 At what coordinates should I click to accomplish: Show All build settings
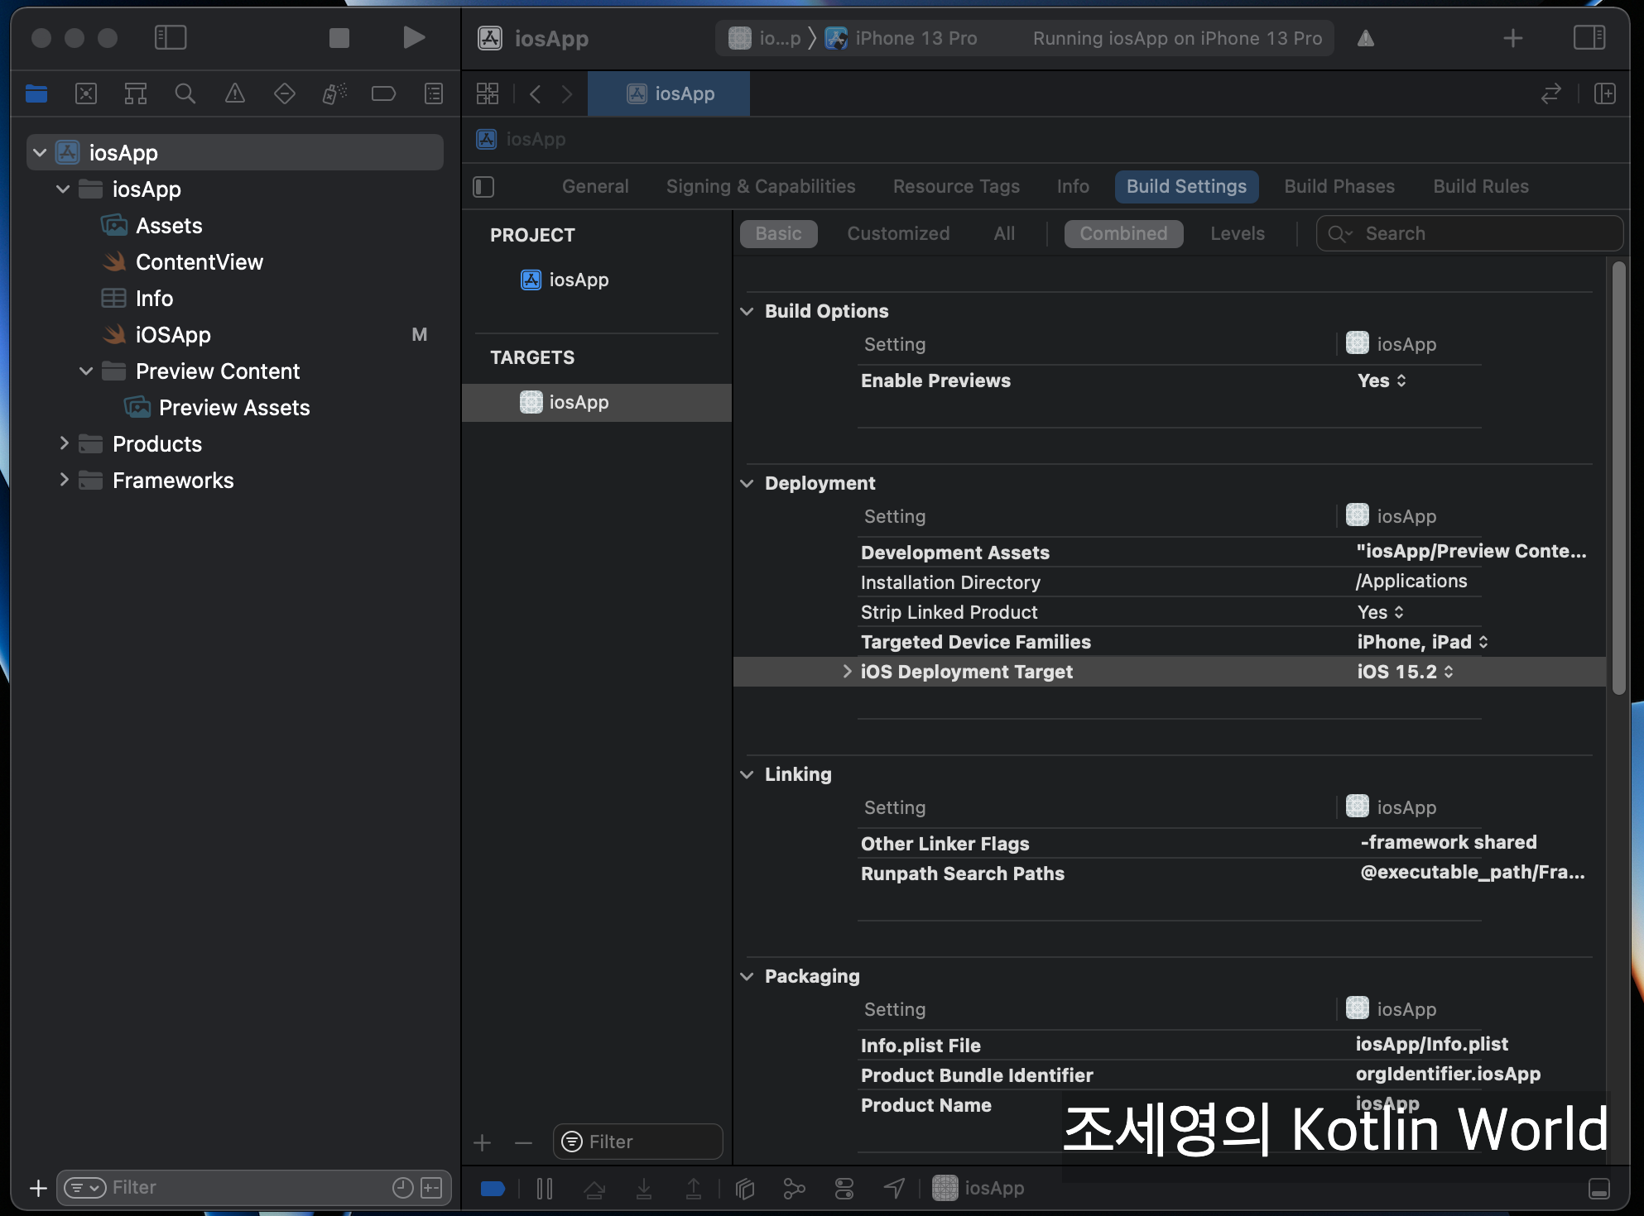point(1003,234)
